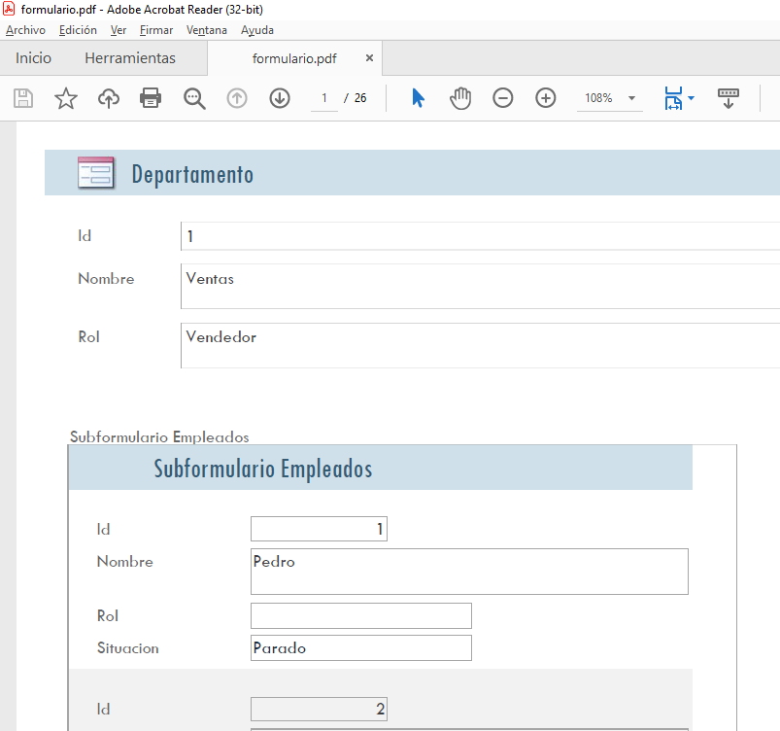Print the document with printer icon
The width and height of the screenshot is (780, 731).
click(x=151, y=98)
